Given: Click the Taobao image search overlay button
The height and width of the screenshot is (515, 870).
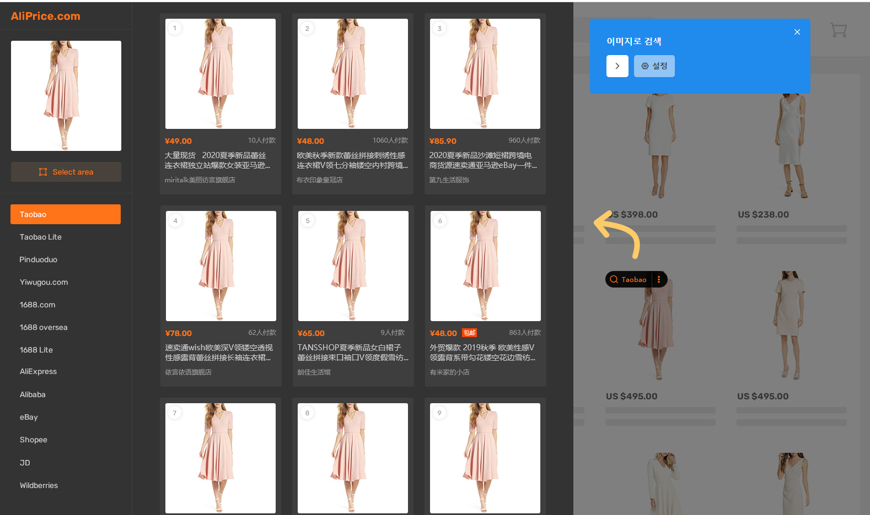Looking at the screenshot, I should click(628, 279).
